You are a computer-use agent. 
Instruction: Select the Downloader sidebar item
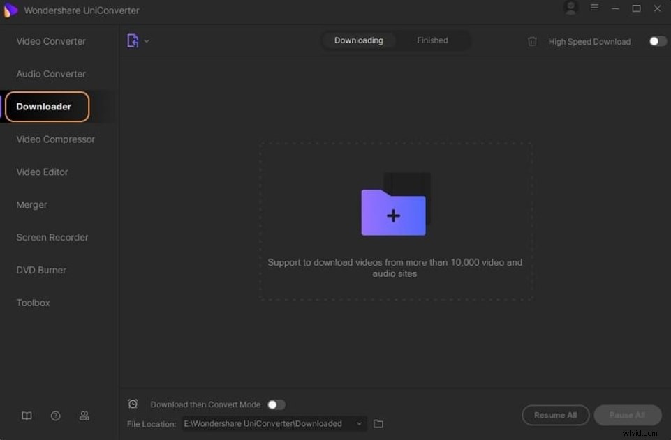click(x=46, y=106)
